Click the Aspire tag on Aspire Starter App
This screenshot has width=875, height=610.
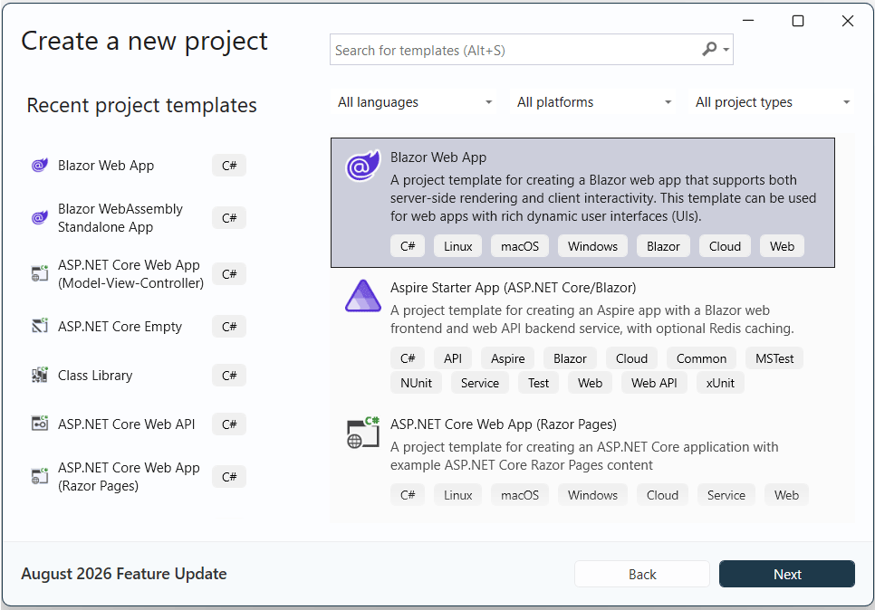507,358
